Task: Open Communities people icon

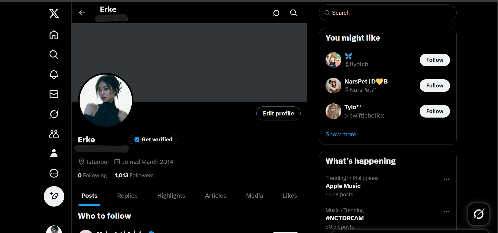Action: (54, 134)
